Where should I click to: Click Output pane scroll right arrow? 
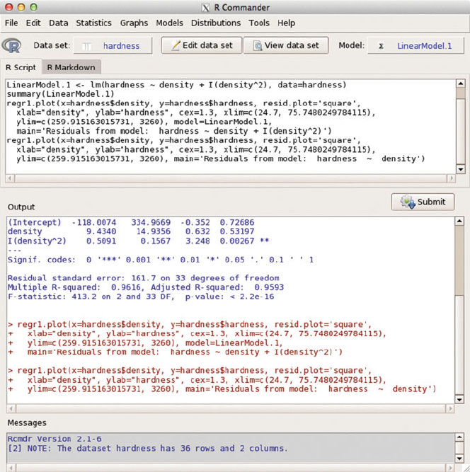point(450,408)
